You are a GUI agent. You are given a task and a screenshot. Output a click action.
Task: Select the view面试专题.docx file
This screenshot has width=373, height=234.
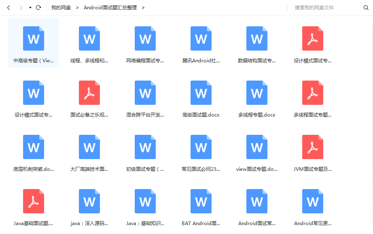coord(257,147)
